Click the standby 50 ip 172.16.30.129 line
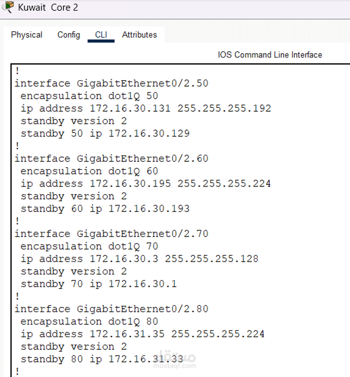This screenshot has width=350, height=377. coord(105,134)
